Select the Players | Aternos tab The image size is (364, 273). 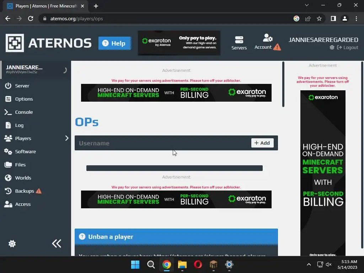click(45, 6)
